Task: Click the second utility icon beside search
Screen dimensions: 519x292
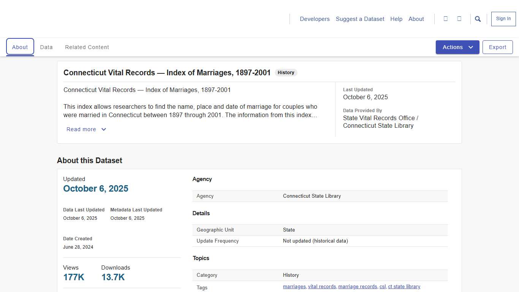Action: [459, 19]
